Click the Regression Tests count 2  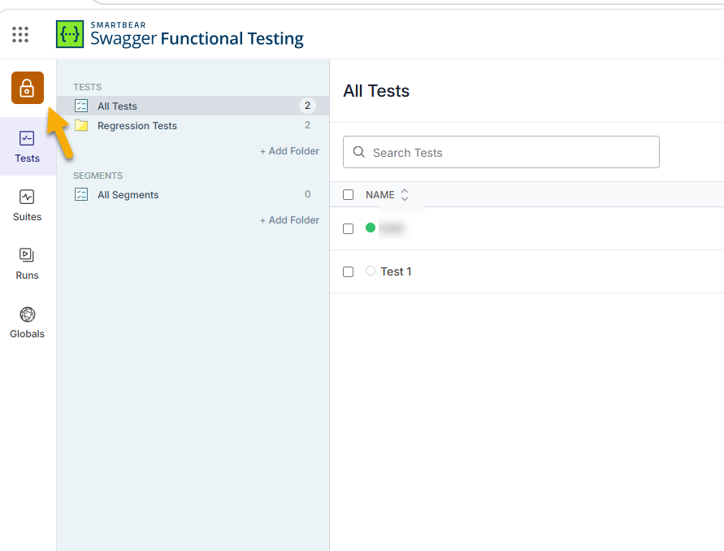pos(307,125)
